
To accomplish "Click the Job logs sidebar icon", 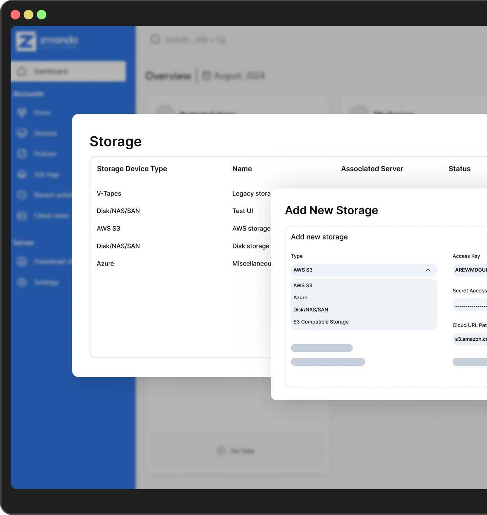I will [x=22, y=174].
